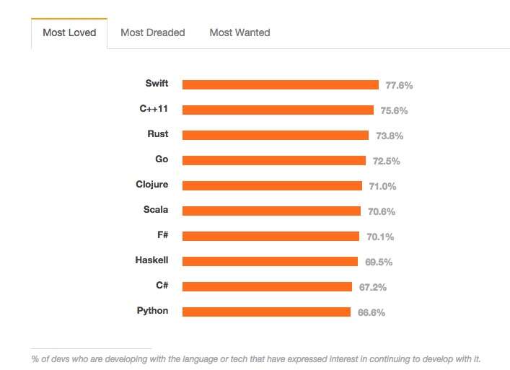Click the 77.6% value label
The width and height of the screenshot is (510, 370).
(x=399, y=85)
